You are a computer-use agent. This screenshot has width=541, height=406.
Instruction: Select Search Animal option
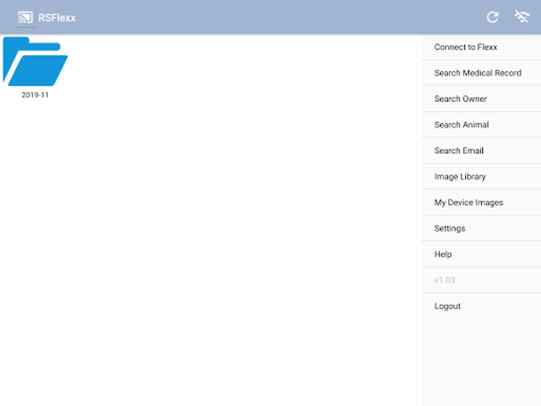[x=481, y=125]
